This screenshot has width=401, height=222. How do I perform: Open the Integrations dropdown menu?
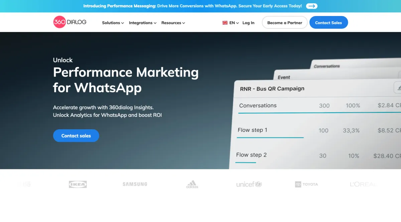tap(143, 23)
